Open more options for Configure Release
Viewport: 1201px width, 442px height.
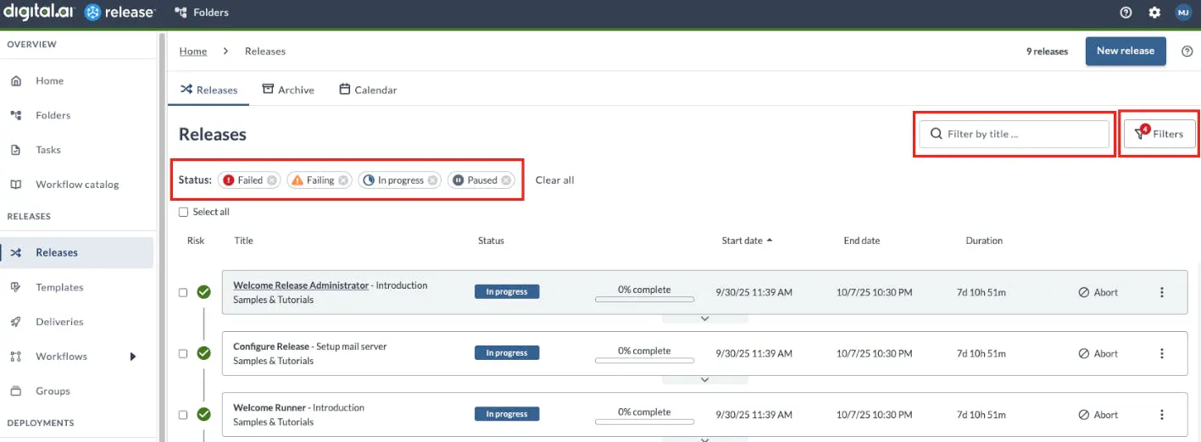1161,353
